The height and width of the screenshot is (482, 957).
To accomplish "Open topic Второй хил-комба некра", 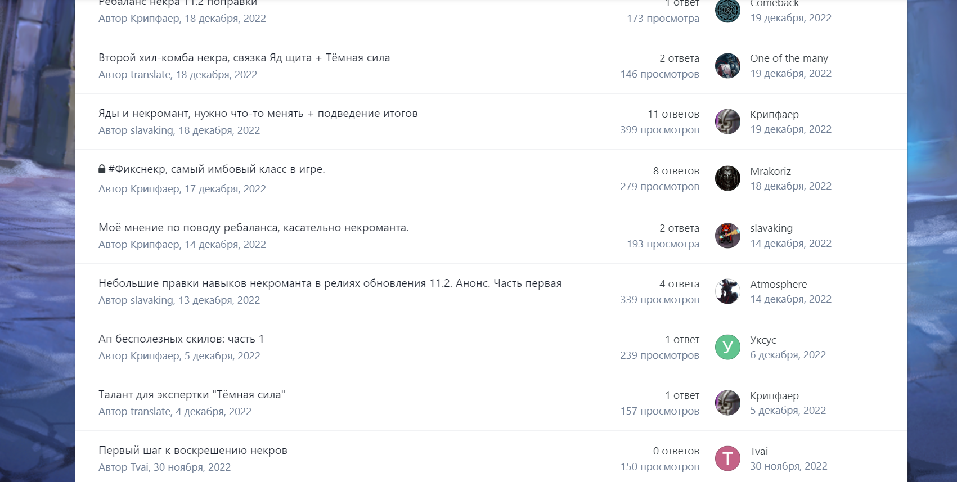I will click(244, 58).
